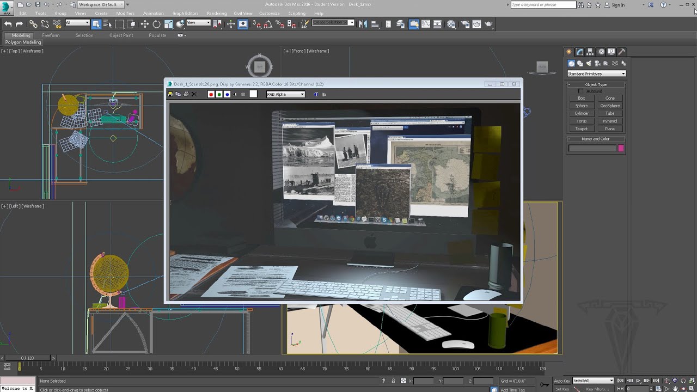Screen dimensions: 697x392
Task: Open the Create Selection Set dropdown
Action: tap(333, 23)
